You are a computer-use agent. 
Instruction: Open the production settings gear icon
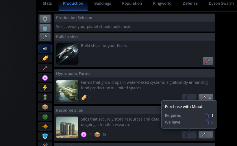[x=45, y=19]
